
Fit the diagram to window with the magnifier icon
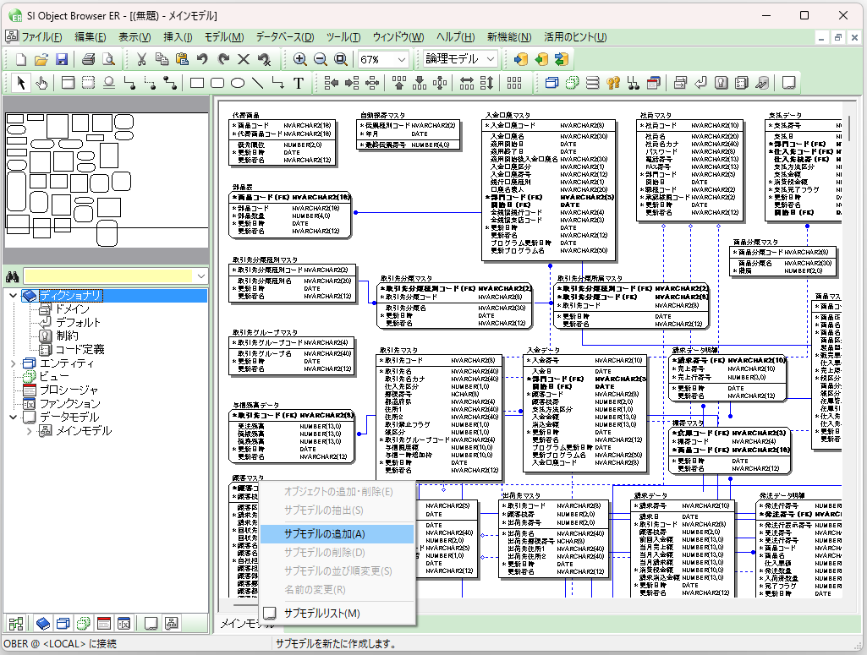tap(341, 59)
